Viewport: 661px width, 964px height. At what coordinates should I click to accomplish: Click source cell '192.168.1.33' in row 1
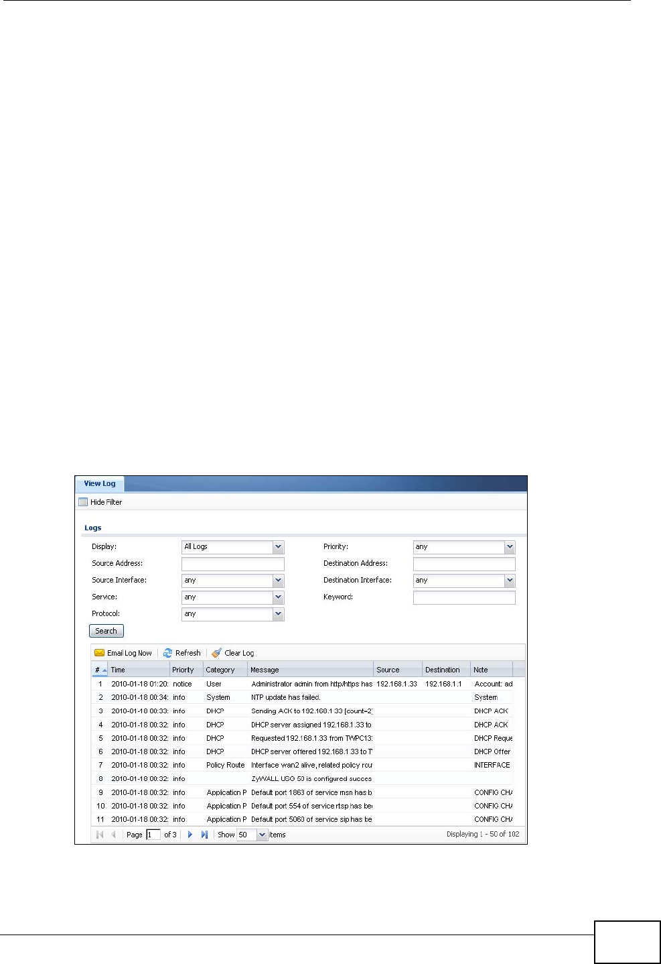396,684
